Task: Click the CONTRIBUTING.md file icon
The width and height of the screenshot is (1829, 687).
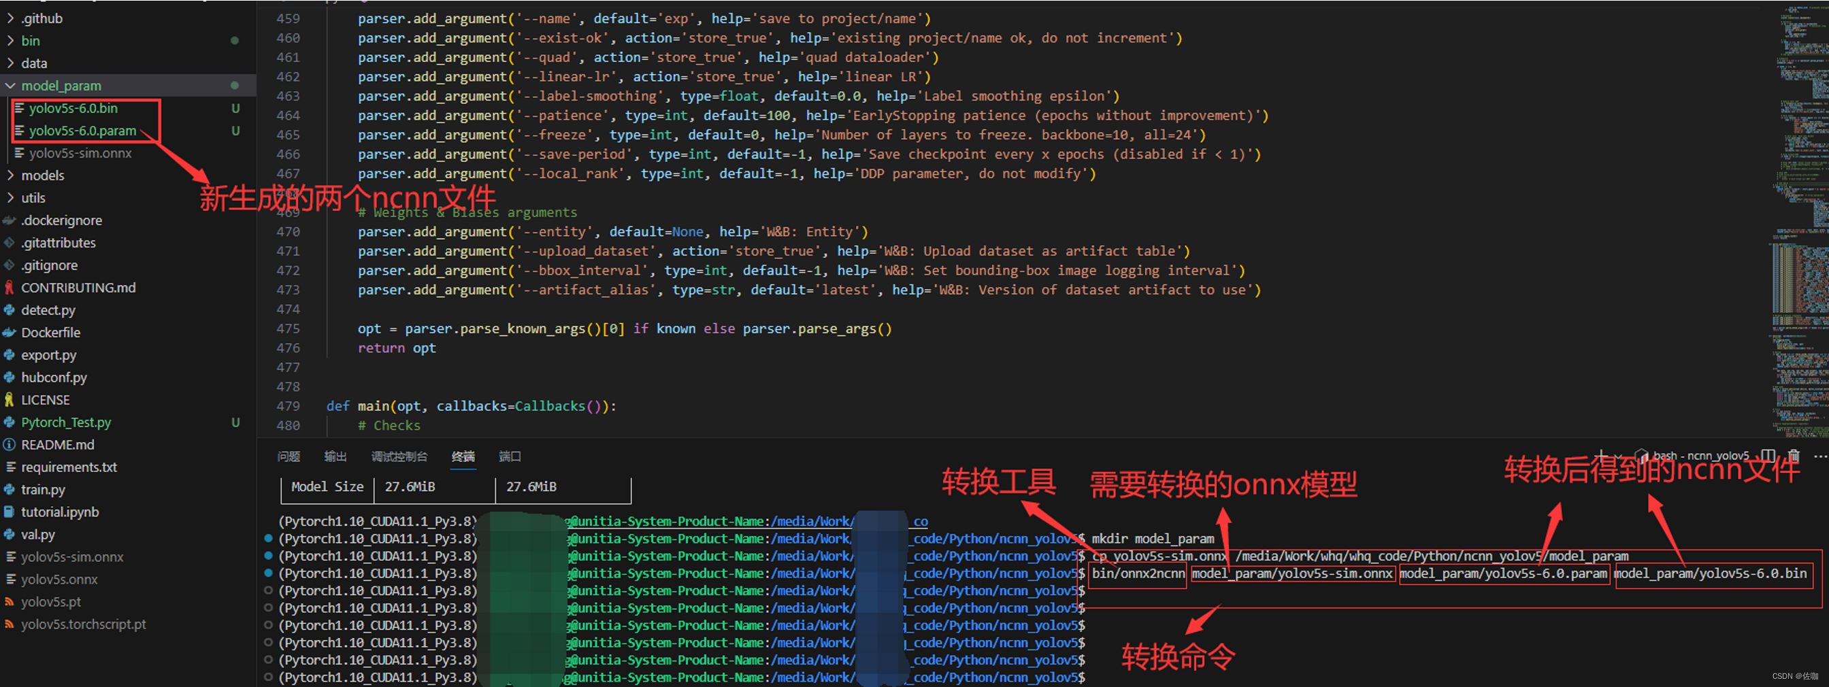Action: pos(10,288)
